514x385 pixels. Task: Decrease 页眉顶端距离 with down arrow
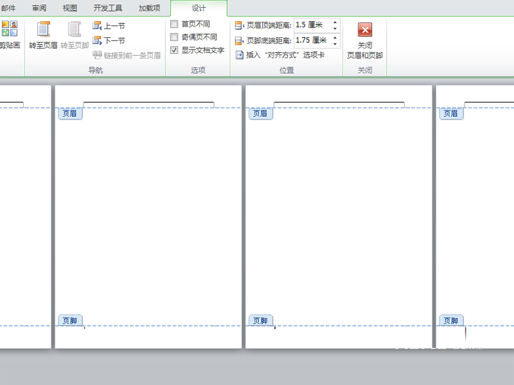(x=335, y=29)
